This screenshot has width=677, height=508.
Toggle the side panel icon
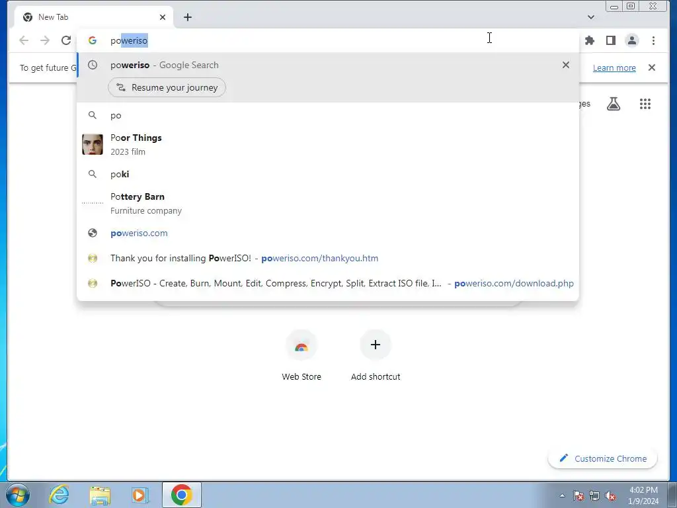tap(610, 40)
